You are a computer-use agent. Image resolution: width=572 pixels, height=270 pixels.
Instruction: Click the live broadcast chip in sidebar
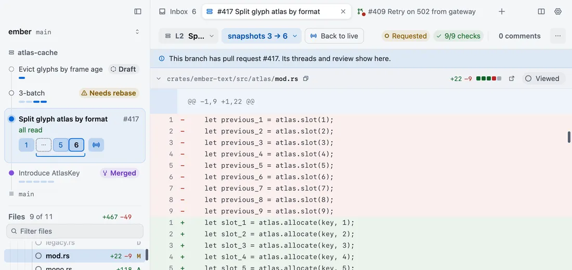click(x=96, y=145)
